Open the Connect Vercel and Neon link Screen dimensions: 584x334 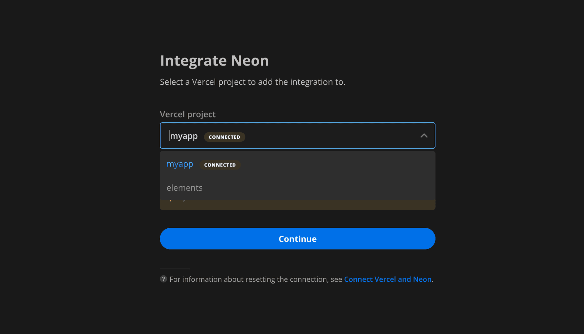[x=388, y=279]
